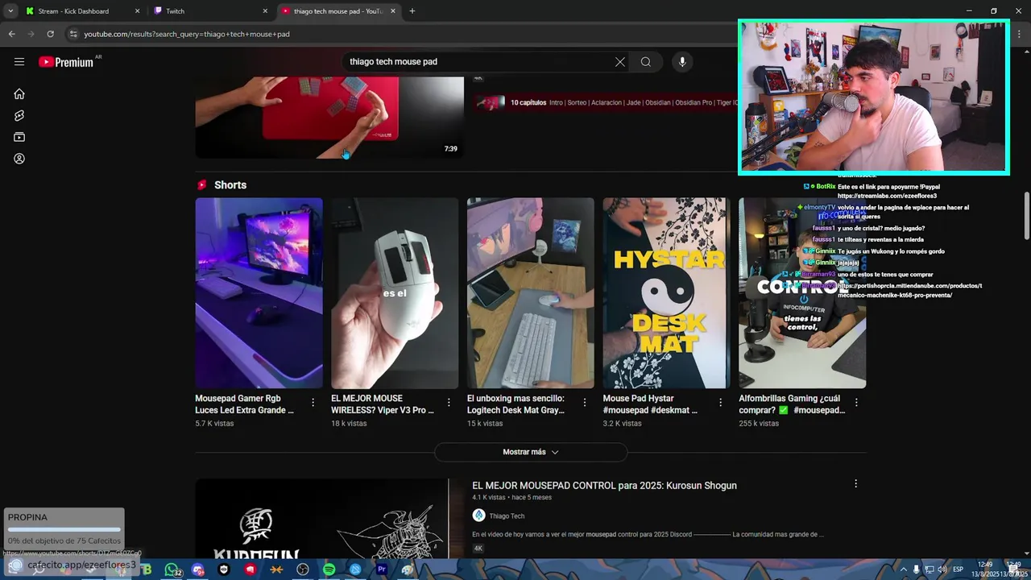Viewport: 1031px width, 580px height.
Task: Clear the search box with X
Action: pos(620,62)
